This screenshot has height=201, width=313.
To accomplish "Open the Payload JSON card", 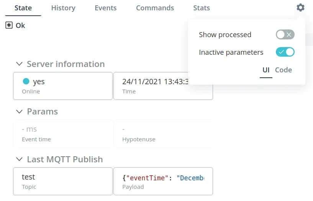I will (163, 181).
